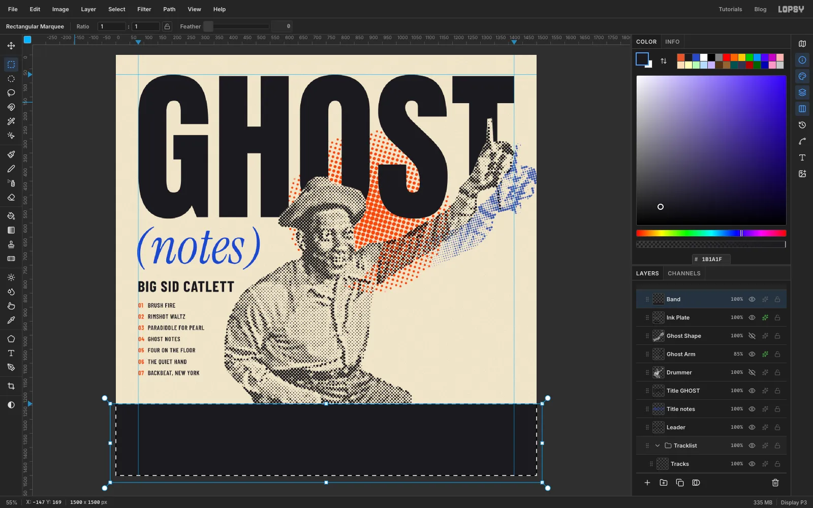The width and height of the screenshot is (813, 508).
Task: Select the Move tool
Action: tap(11, 46)
